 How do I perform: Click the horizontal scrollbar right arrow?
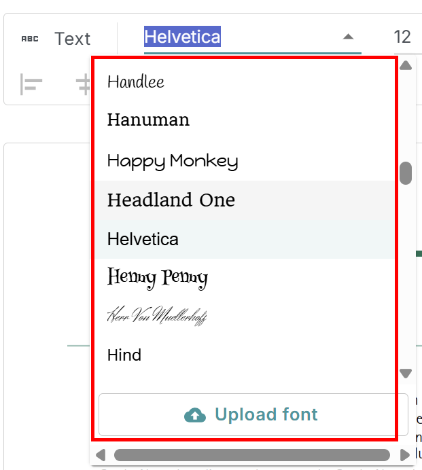click(x=406, y=454)
